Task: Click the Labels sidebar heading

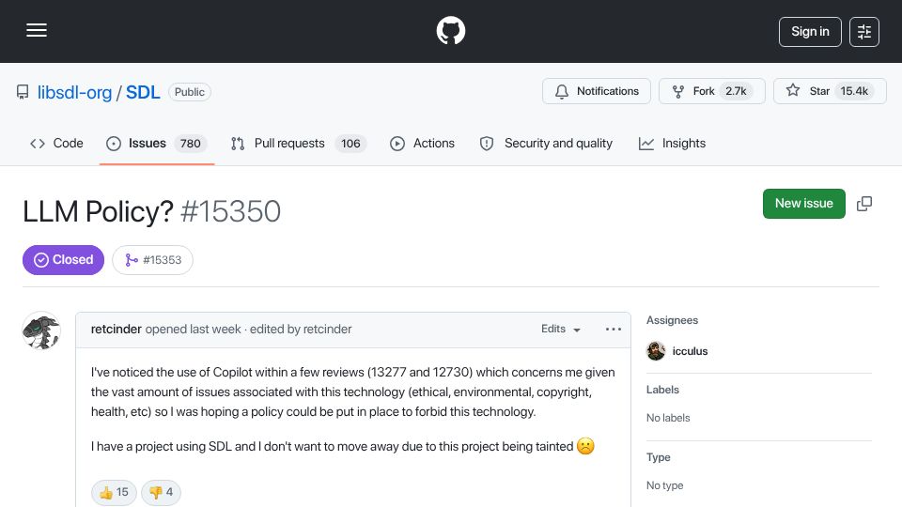Action: 662,390
